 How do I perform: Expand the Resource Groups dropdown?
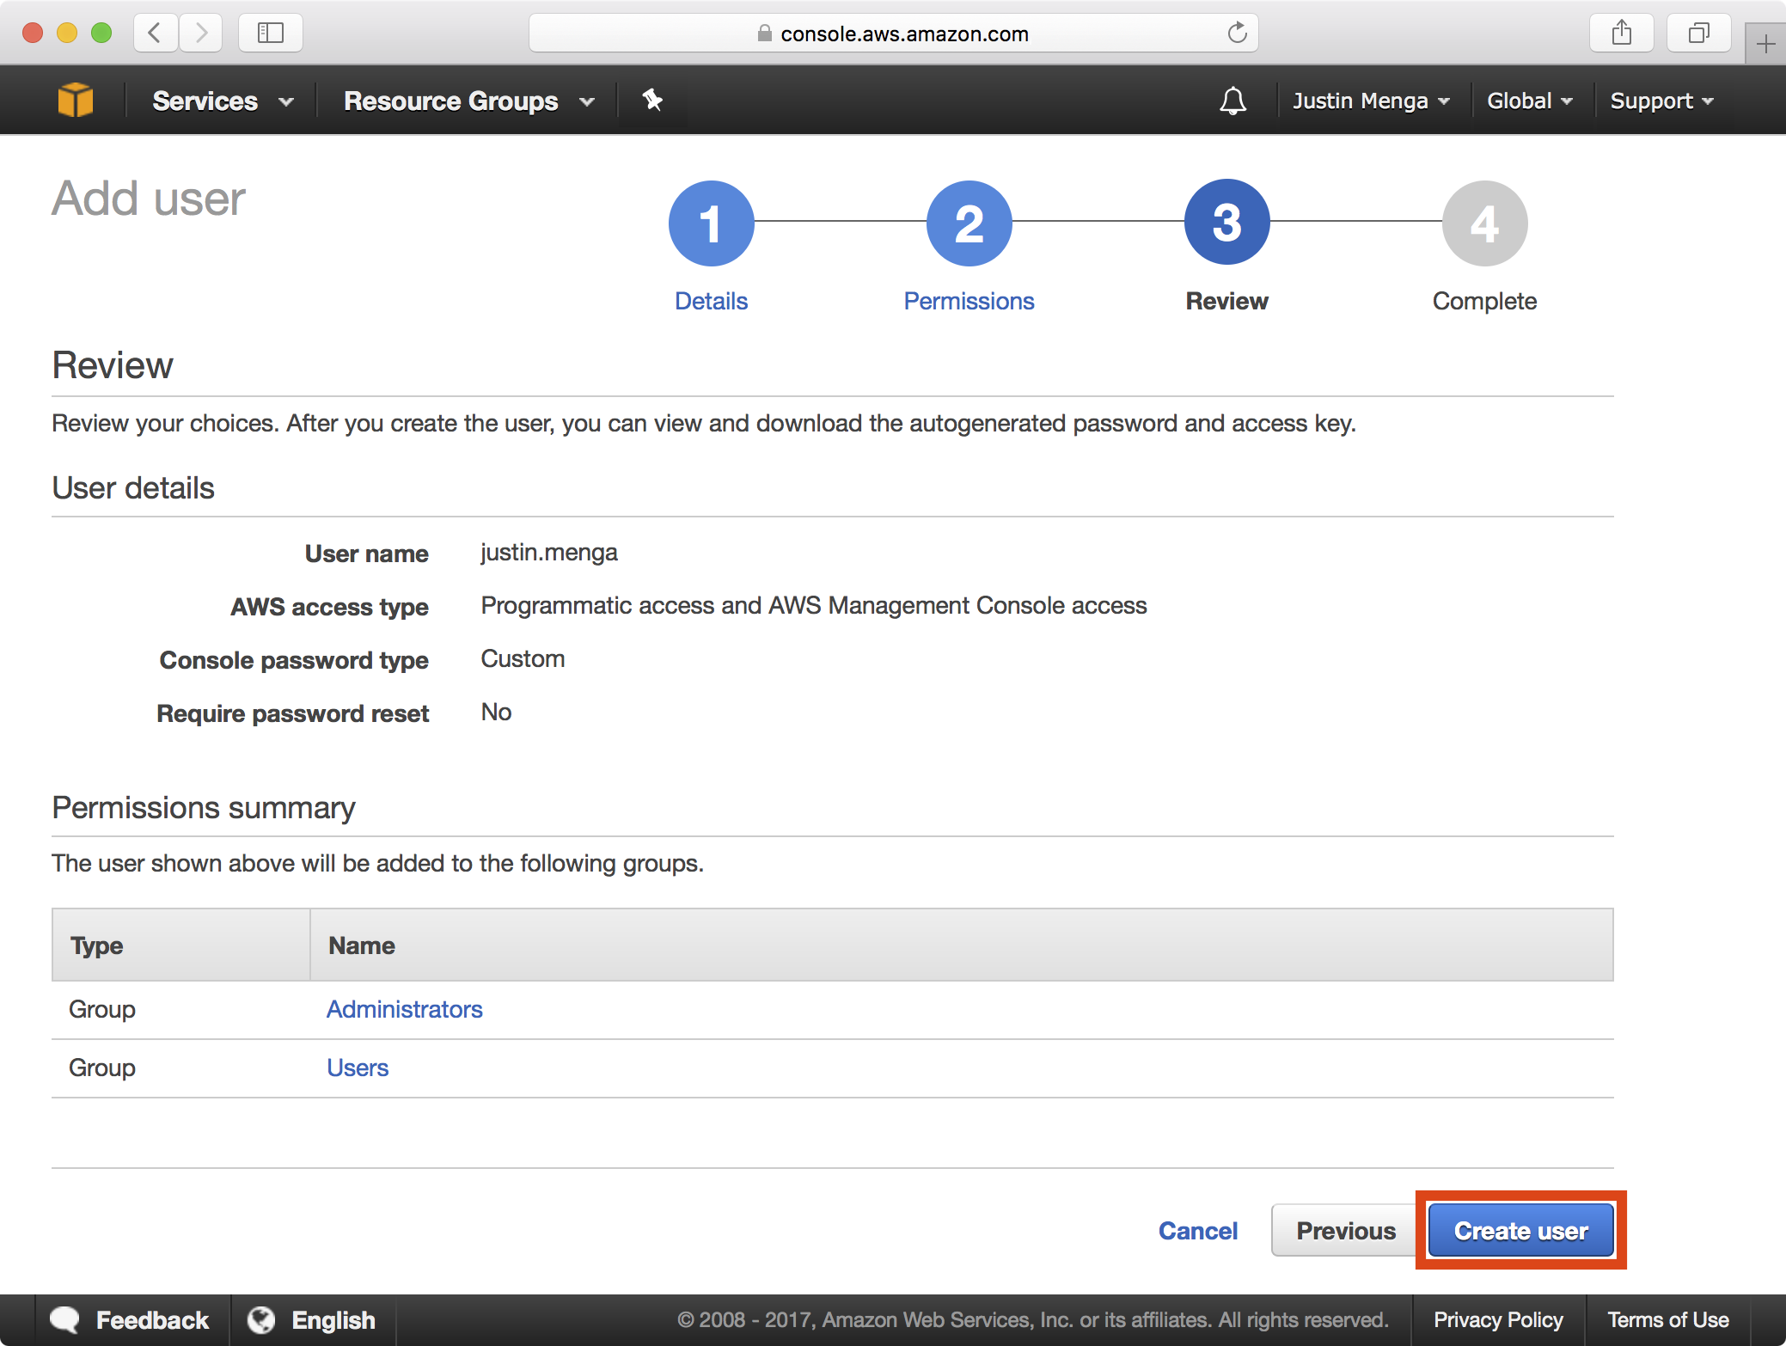click(x=469, y=101)
